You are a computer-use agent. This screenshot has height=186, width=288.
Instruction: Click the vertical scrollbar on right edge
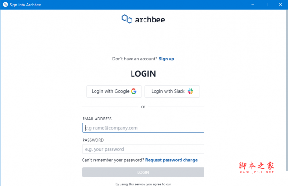[x=287, y=90]
